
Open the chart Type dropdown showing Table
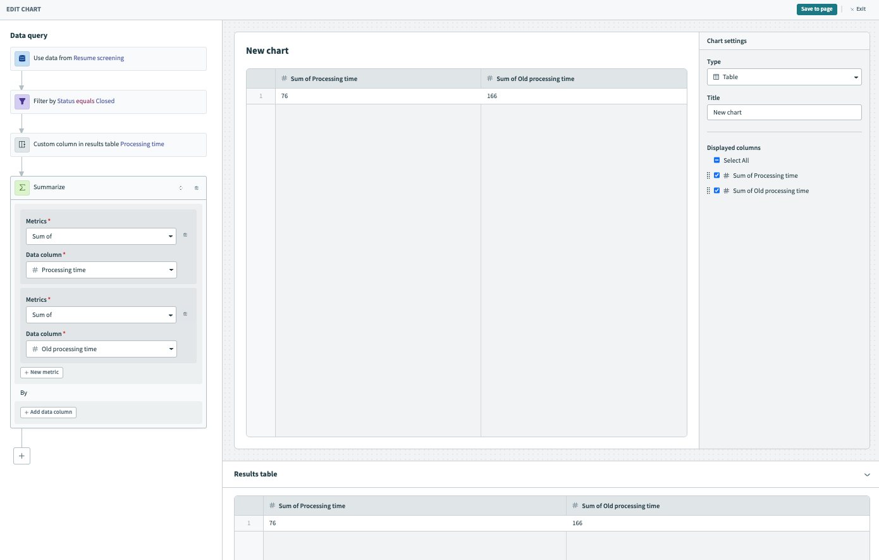tap(784, 77)
